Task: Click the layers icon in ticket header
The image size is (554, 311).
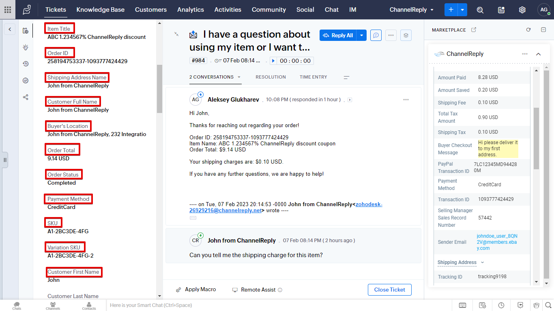Action: (x=406, y=35)
